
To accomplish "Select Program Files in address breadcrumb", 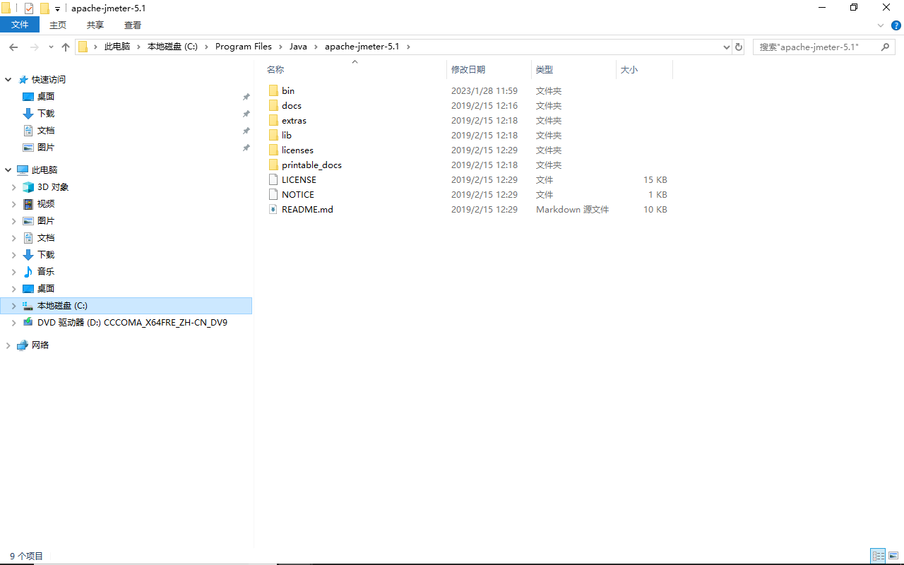I will [x=244, y=47].
